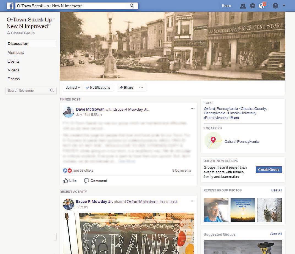Click the like reaction icon on pinned post
The width and height of the screenshot is (295, 254).
tap(65, 171)
